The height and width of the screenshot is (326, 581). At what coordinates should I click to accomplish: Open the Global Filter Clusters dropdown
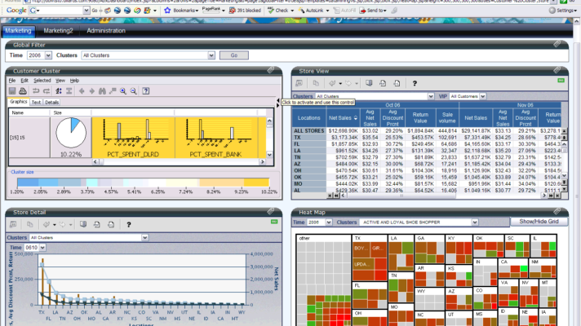(211, 55)
